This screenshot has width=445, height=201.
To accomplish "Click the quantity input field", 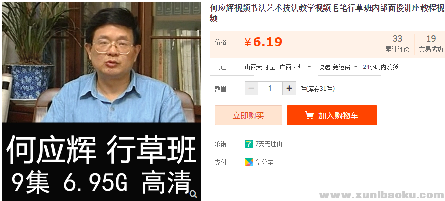I will point(270,88).
